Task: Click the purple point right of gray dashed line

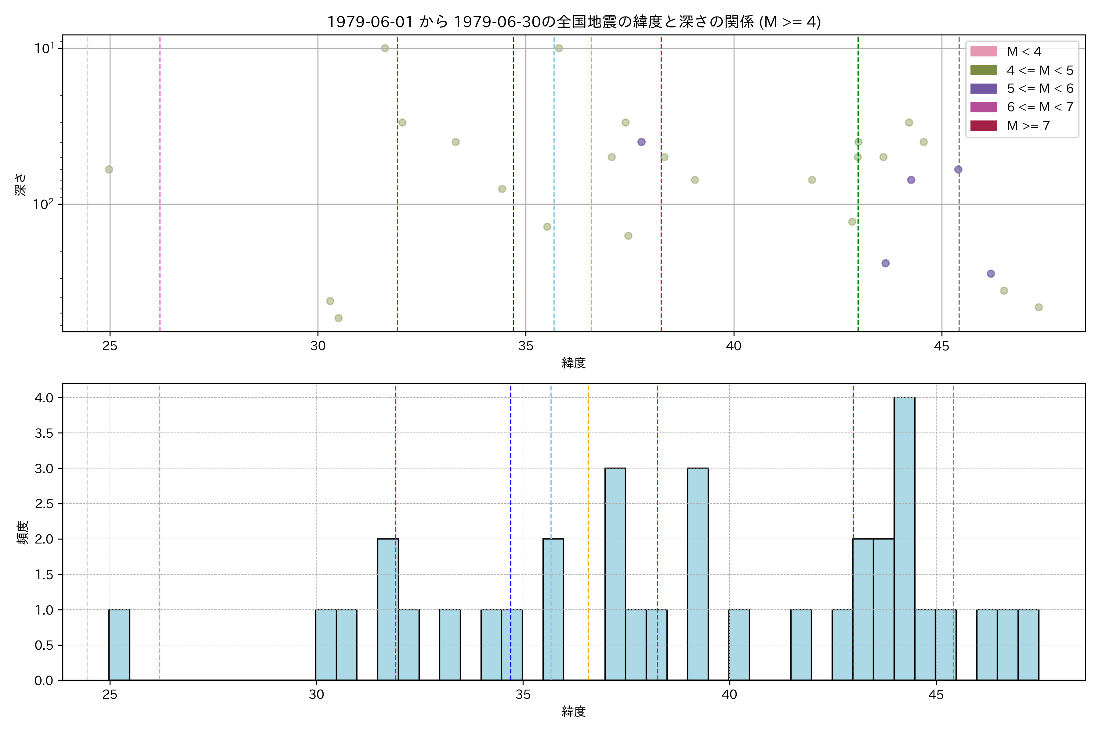Action: tap(991, 274)
